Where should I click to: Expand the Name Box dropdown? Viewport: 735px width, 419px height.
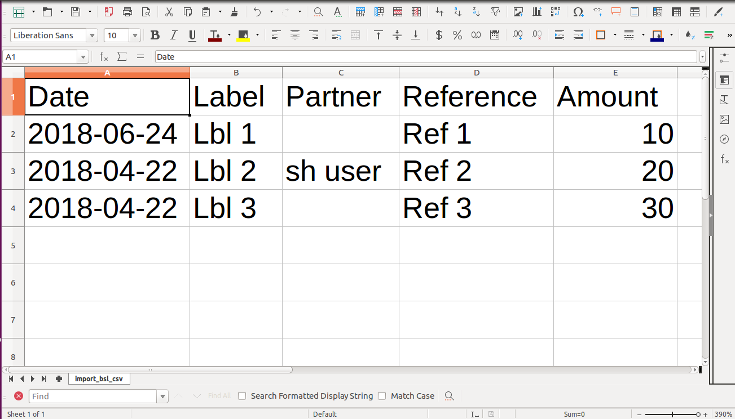(x=83, y=57)
